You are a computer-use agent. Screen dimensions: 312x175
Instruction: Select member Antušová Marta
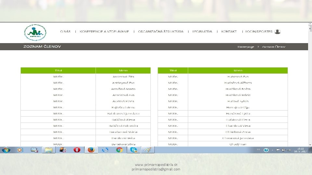pyautogui.click(x=123, y=89)
